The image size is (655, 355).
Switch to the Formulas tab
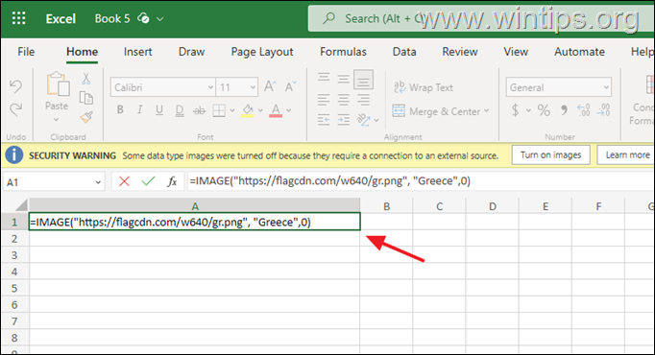tap(343, 52)
